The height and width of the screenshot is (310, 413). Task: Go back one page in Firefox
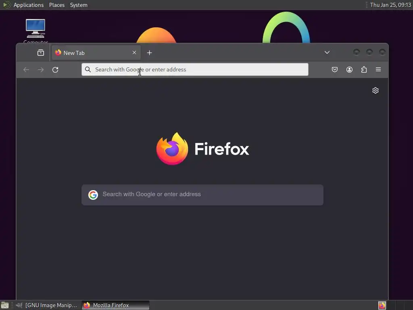tap(26, 69)
